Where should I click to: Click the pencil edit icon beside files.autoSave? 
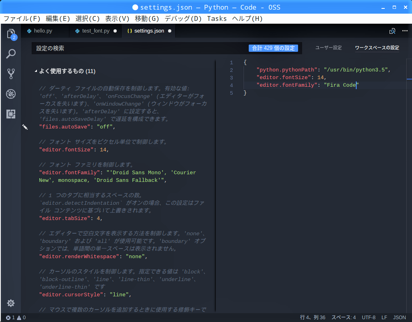(25, 127)
